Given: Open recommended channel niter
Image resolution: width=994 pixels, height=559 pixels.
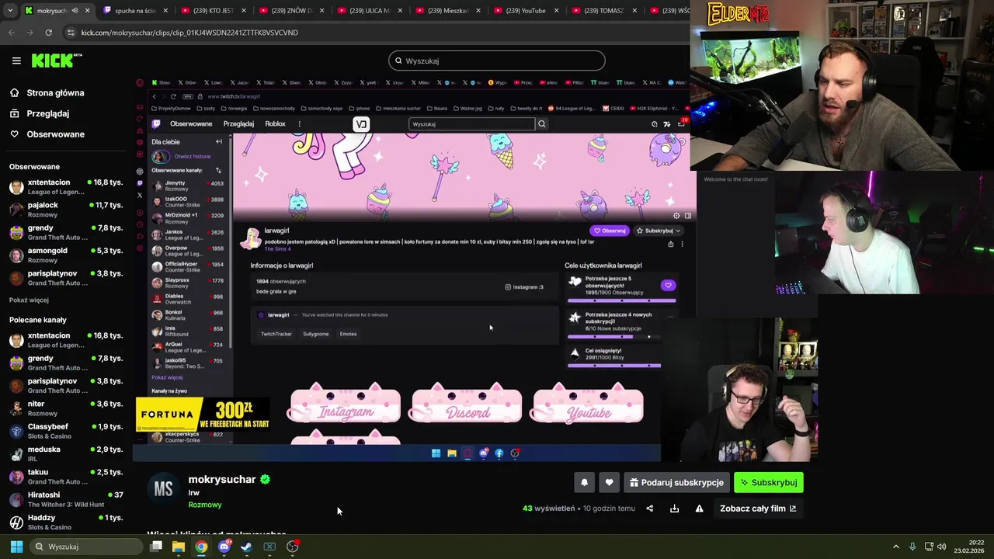Looking at the screenshot, I should (x=66, y=408).
